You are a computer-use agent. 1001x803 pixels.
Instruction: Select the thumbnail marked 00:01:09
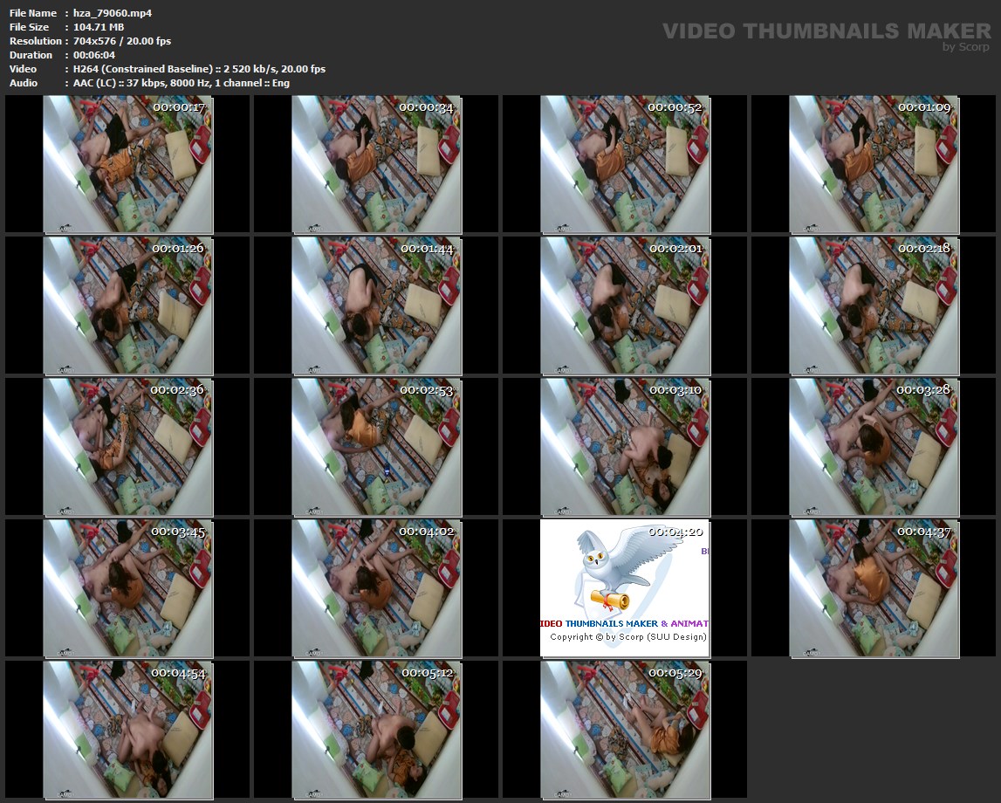point(874,164)
